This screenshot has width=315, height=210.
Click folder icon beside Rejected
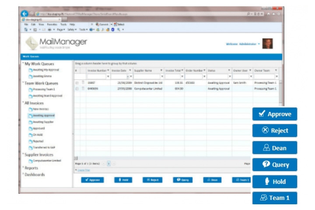[x=30, y=141]
